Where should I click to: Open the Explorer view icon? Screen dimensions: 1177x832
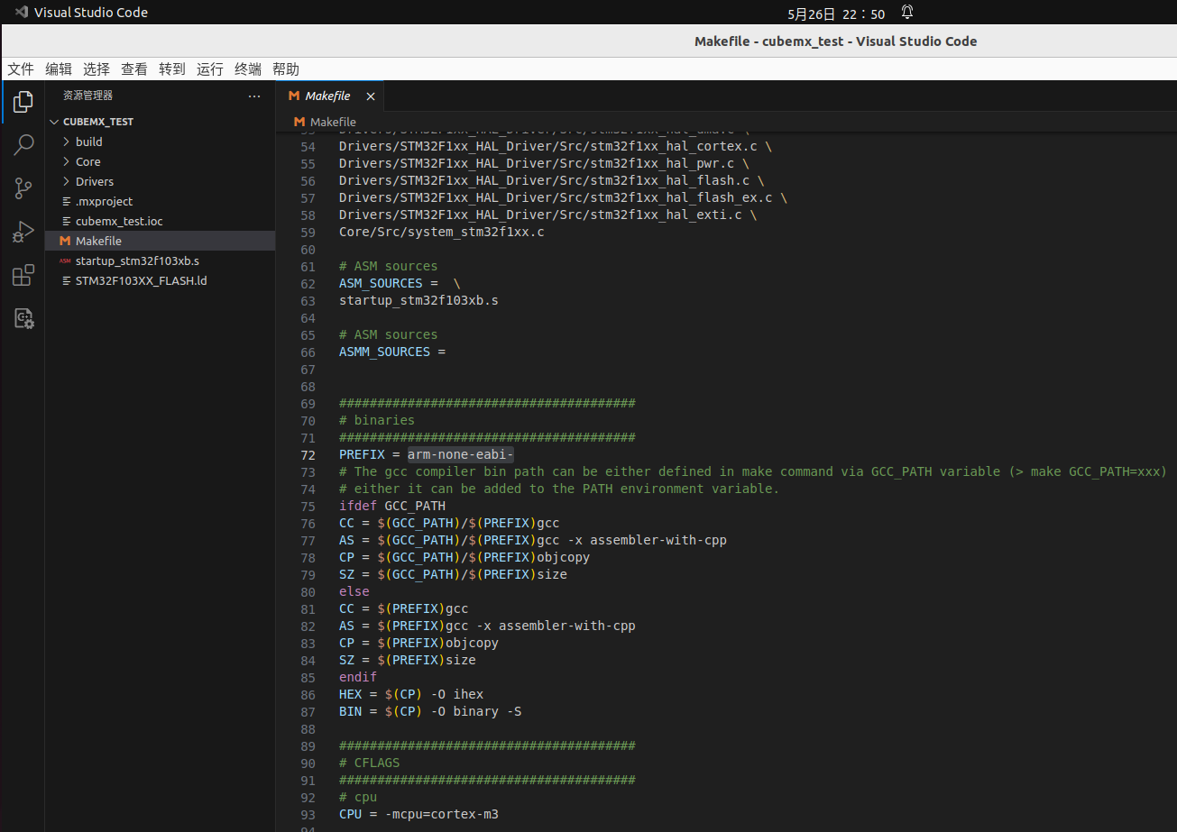click(x=23, y=102)
